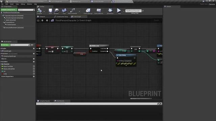Toggle visibility eye for the int variable
The width and height of the screenshot is (216, 121).
coord(34,71)
